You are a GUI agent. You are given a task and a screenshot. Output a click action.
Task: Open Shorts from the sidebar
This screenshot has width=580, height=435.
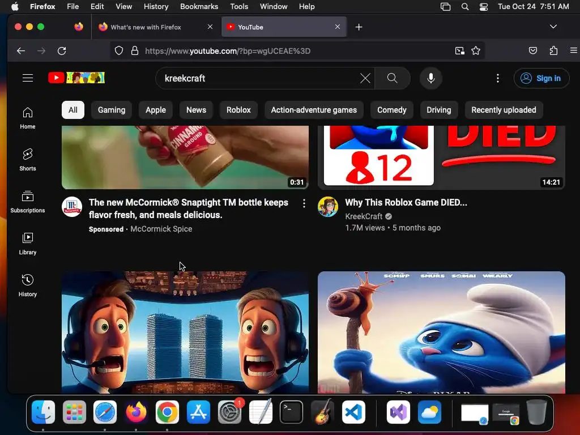(x=28, y=160)
